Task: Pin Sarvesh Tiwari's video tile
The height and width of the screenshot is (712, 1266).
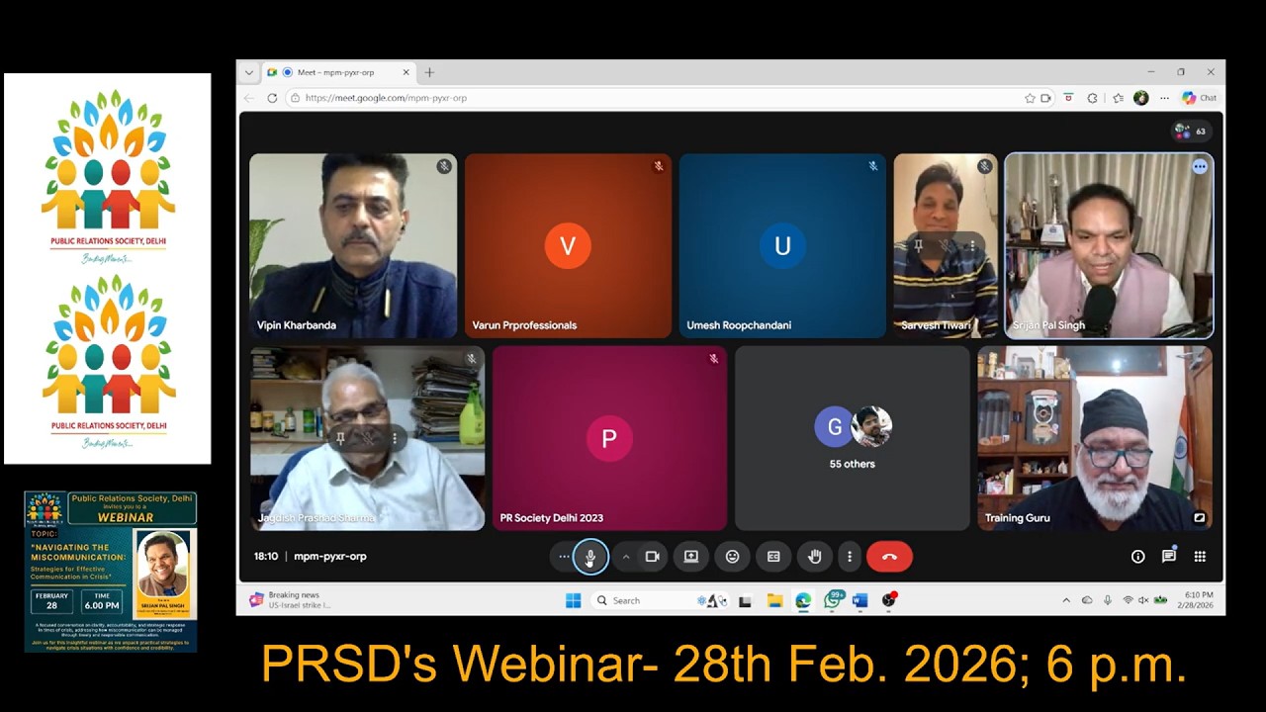Action: 918,245
